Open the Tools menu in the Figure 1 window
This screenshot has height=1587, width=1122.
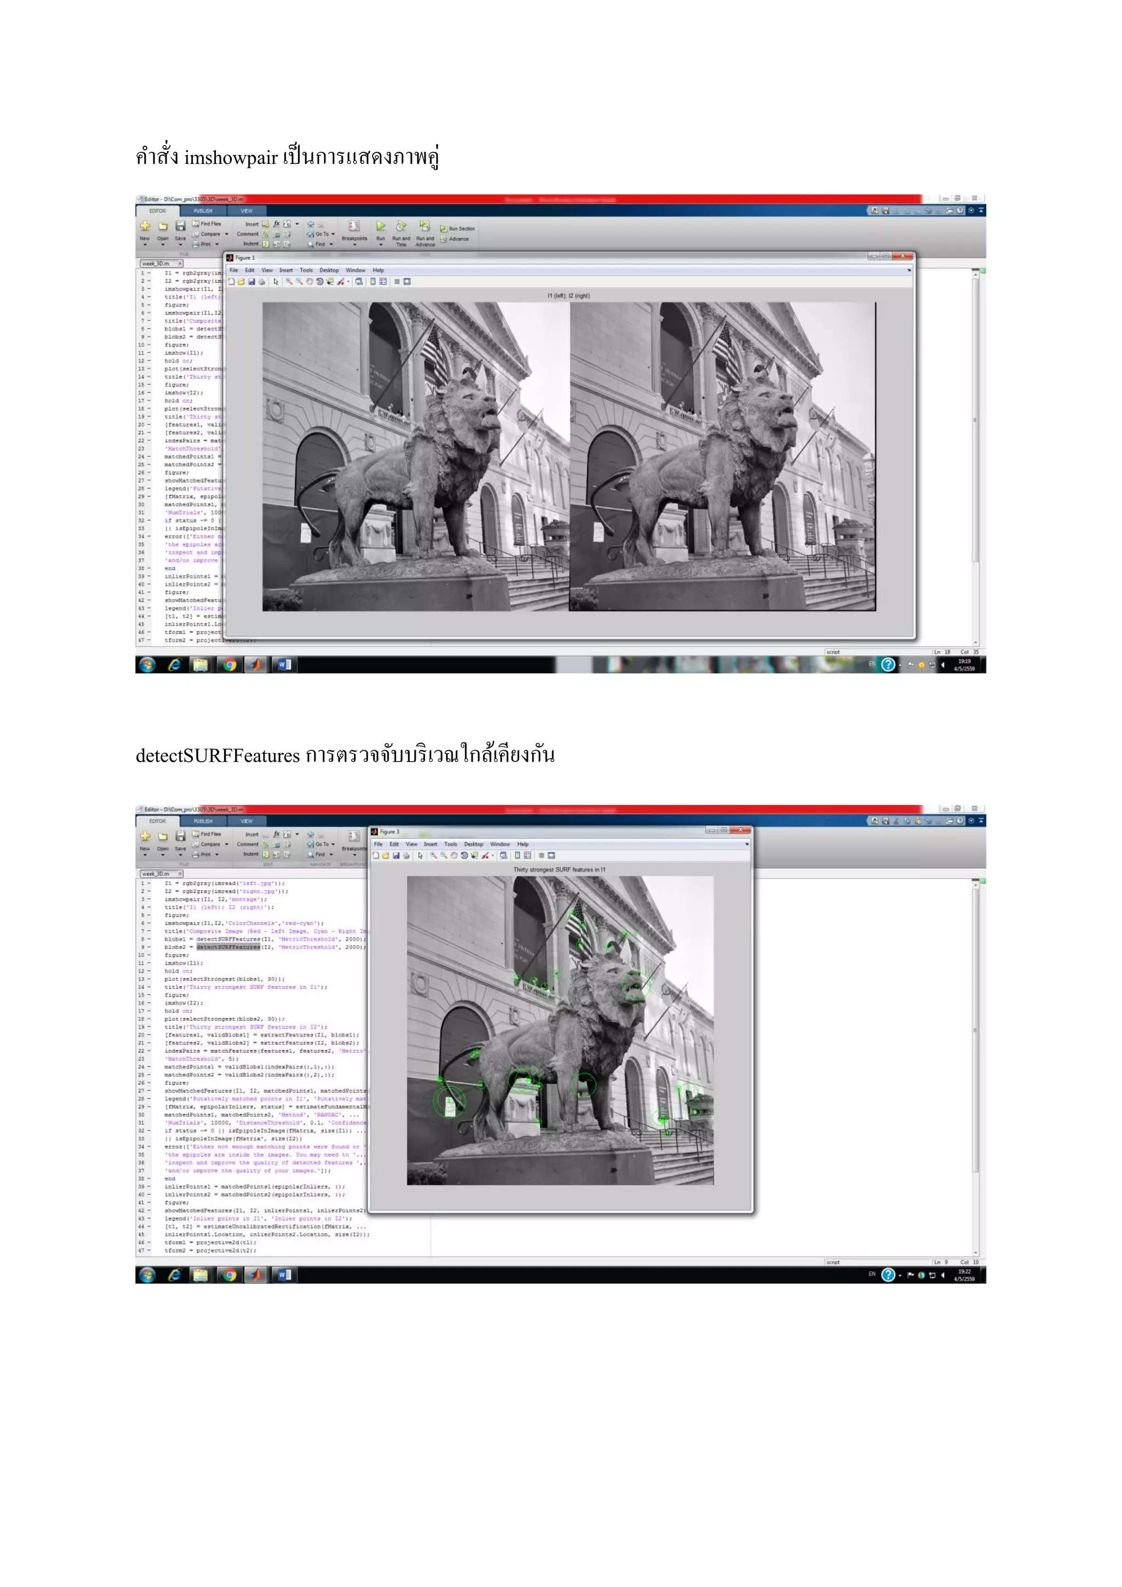click(x=306, y=270)
